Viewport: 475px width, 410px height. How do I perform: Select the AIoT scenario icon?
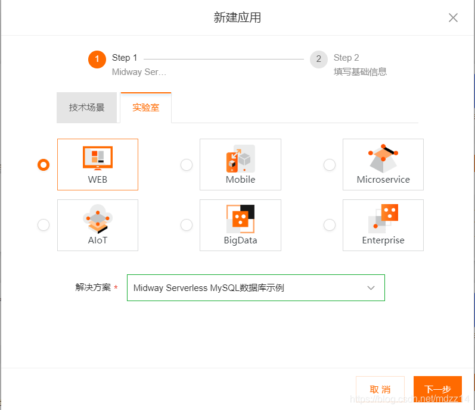[x=98, y=219]
